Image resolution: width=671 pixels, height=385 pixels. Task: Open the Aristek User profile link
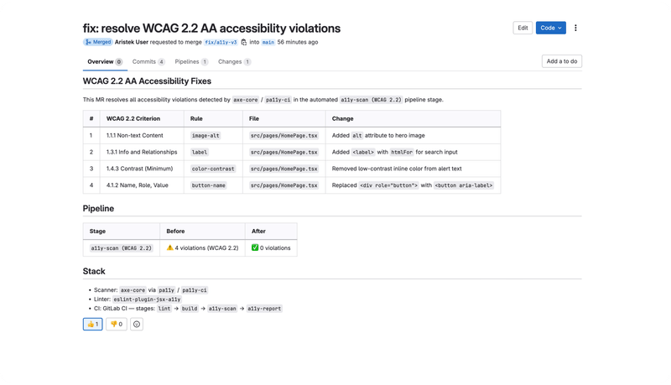click(x=132, y=42)
